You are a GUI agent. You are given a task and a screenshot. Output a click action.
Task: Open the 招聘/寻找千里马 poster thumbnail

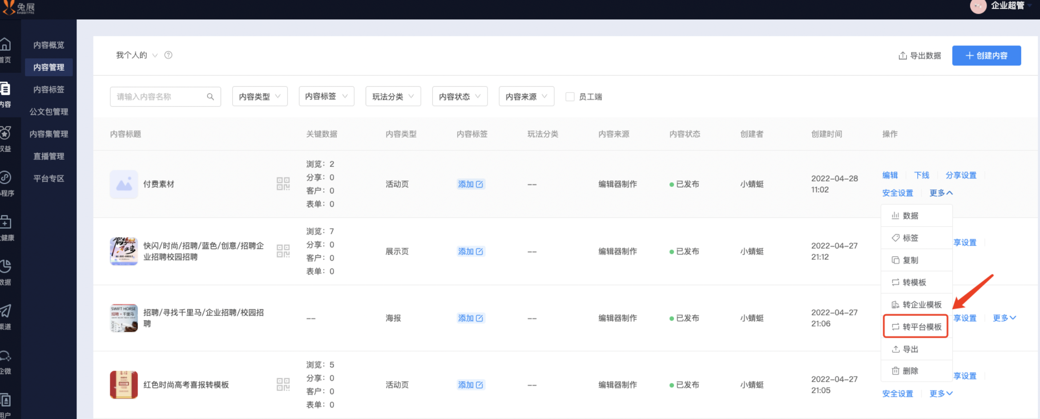124,318
